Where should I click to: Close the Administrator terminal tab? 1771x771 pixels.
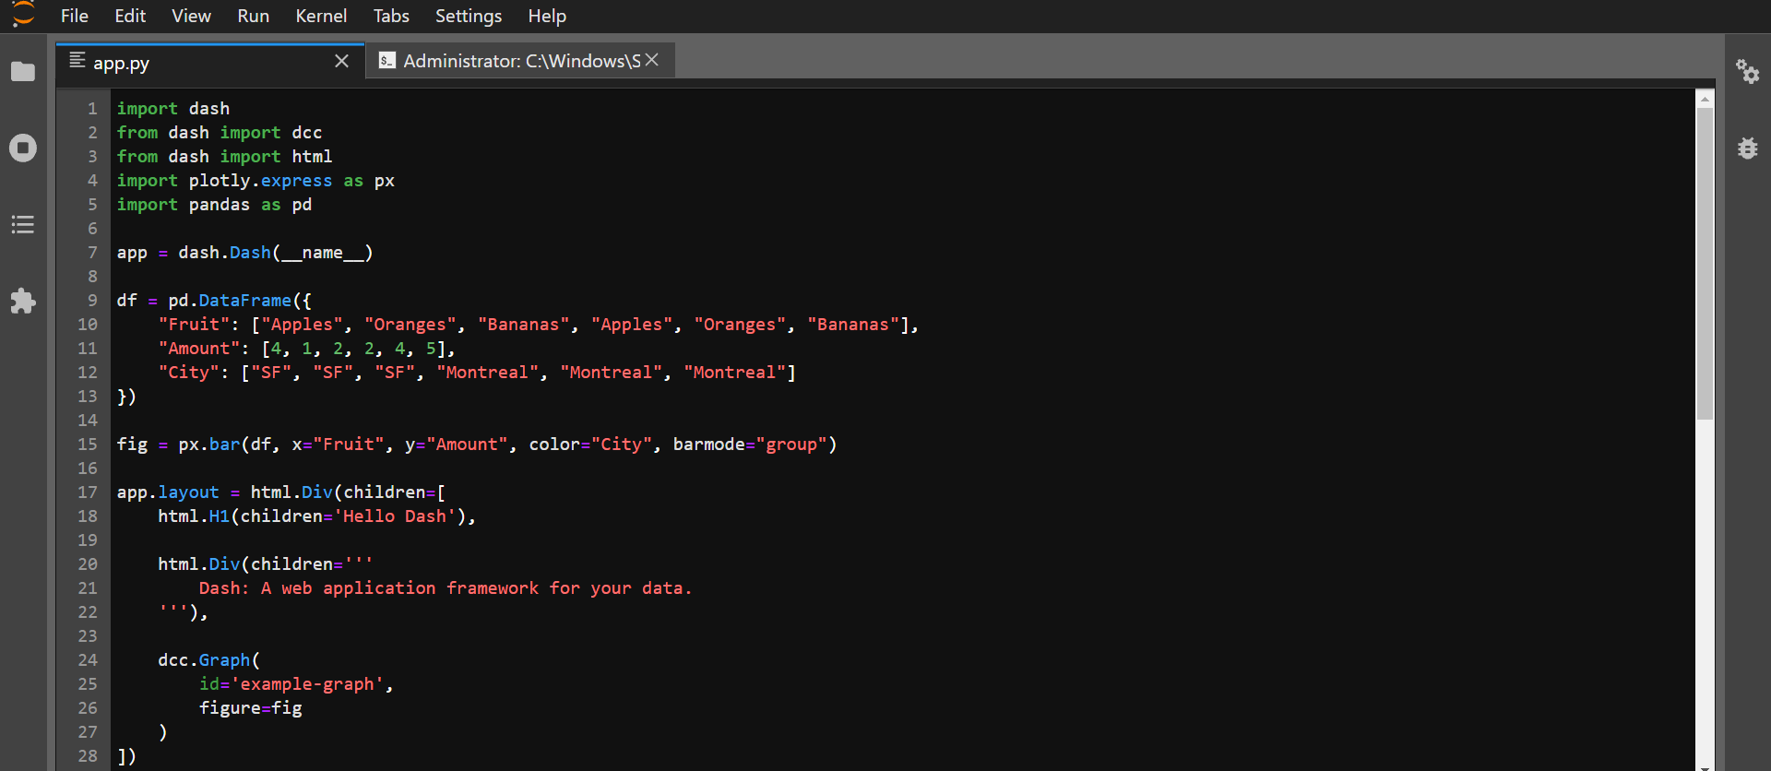652,60
